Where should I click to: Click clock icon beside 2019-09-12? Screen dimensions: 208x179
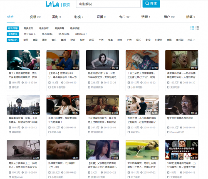(22, 128)
